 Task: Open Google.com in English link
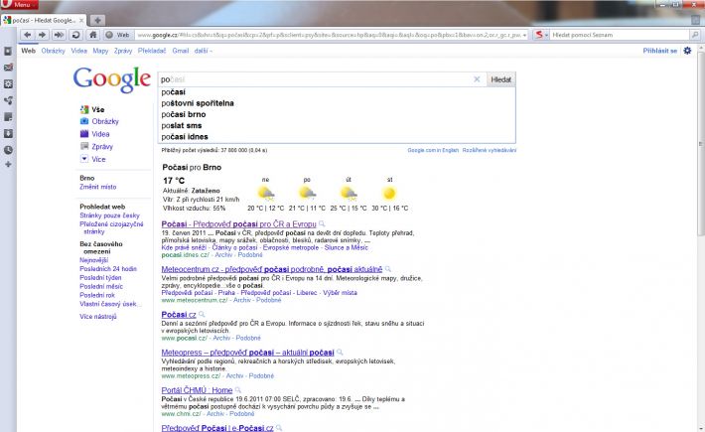coord(433,150)
